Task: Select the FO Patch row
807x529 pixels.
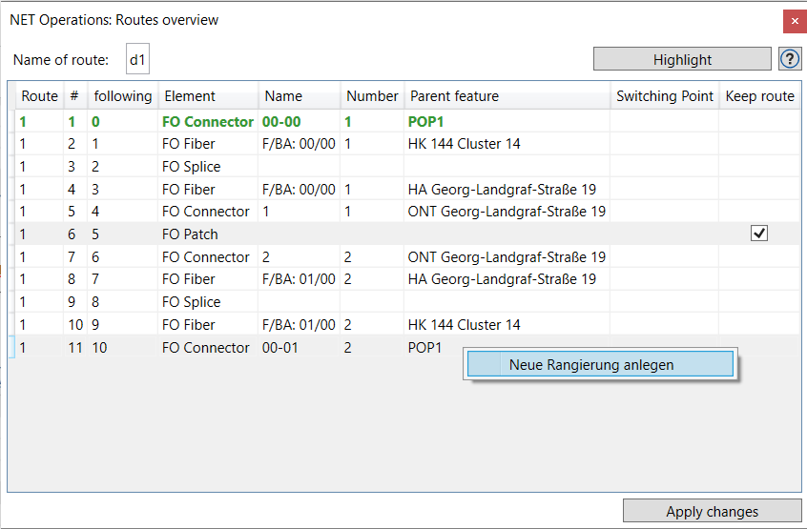Action: pyautogui.click(x=407, y=234)
